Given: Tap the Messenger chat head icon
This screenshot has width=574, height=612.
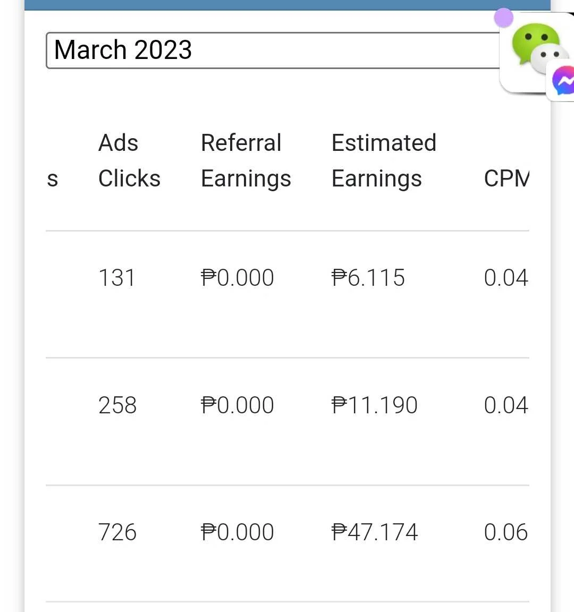Looking at the screenshot, I should coord(563,81).
